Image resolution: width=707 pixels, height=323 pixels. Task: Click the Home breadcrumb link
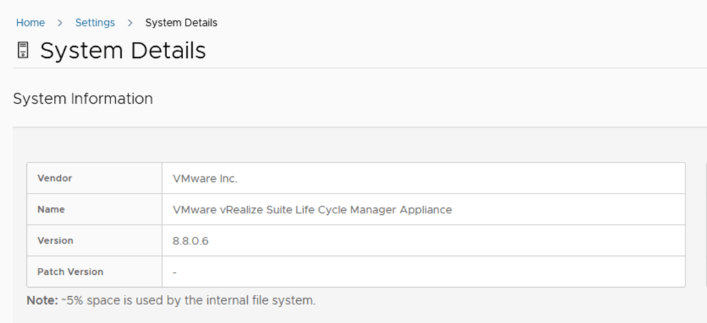pos(30,23)
